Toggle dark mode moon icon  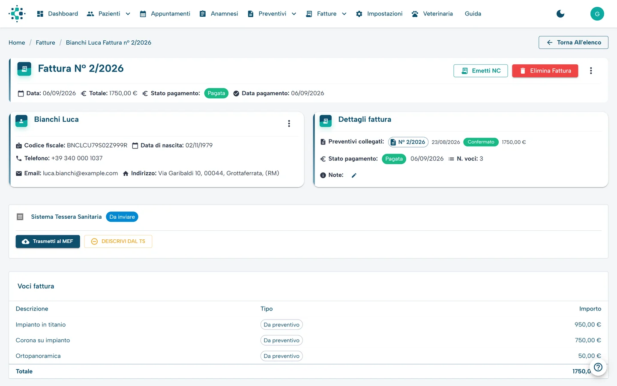[x=560, y=14]
